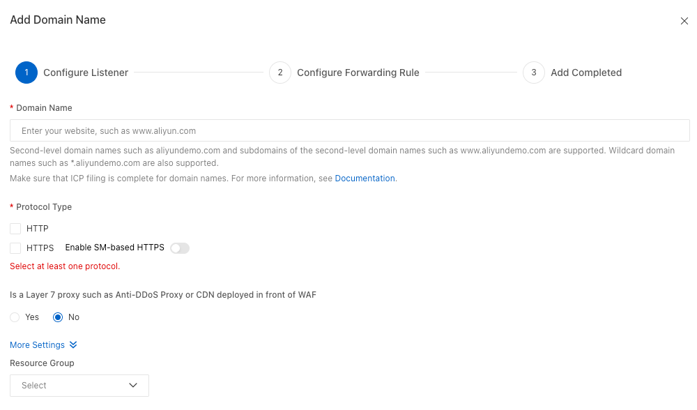
Task: Check the HTTP protocol checkbox
Action: [15, 229]
